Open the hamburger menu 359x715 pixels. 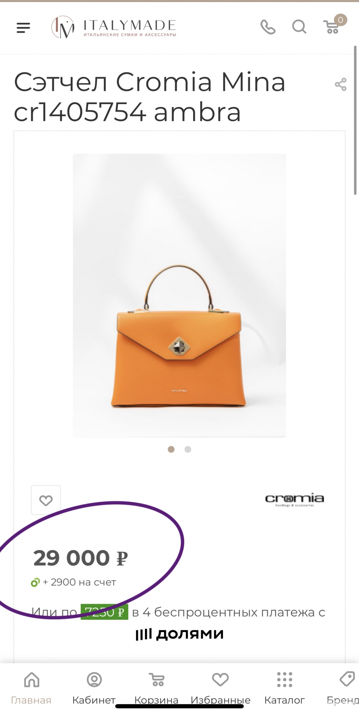(x=23, y=28)
